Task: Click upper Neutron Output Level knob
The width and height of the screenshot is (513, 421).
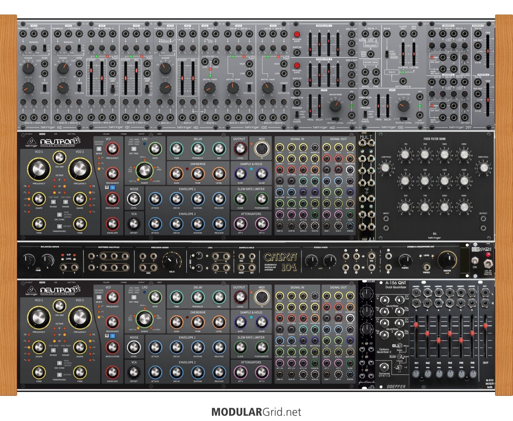Action: [x=240, y=149]
